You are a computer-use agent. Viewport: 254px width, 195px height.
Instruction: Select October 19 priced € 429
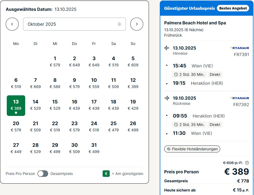(x=133, y=105)
